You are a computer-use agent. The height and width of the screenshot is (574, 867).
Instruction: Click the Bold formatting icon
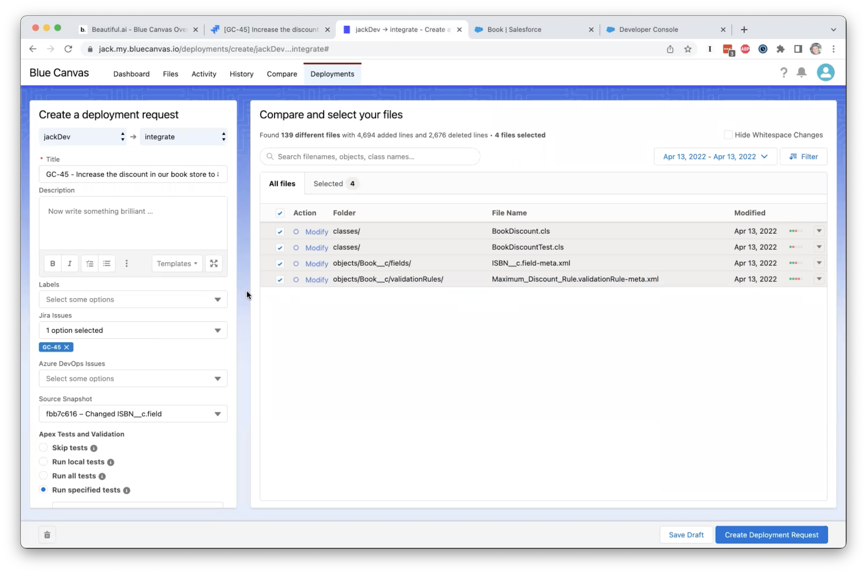pyautogui.click(x=52, y=264)
